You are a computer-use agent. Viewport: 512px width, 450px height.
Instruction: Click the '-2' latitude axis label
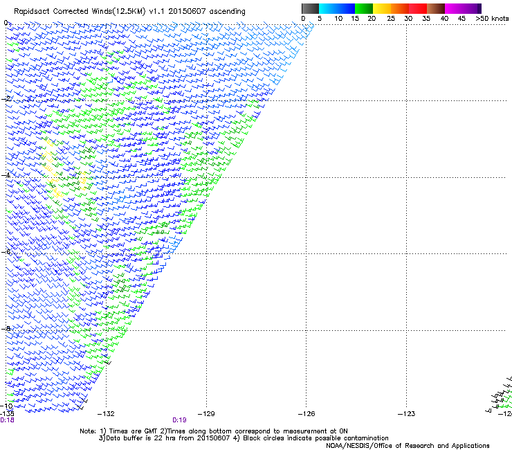tap(6, 98)
